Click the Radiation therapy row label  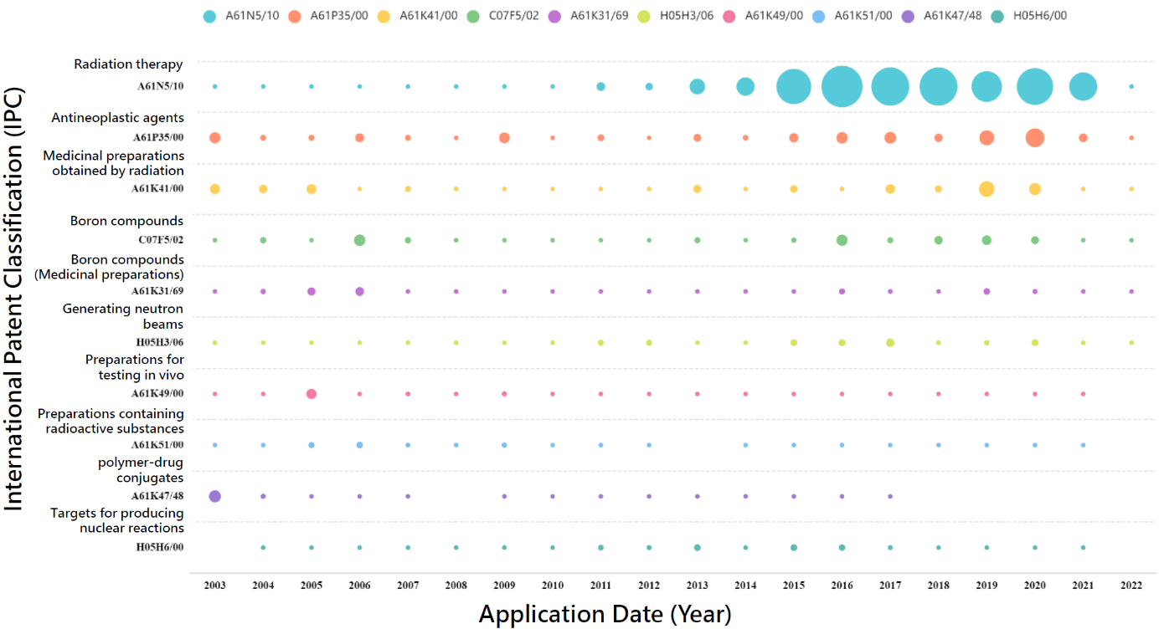coord(128,64)
